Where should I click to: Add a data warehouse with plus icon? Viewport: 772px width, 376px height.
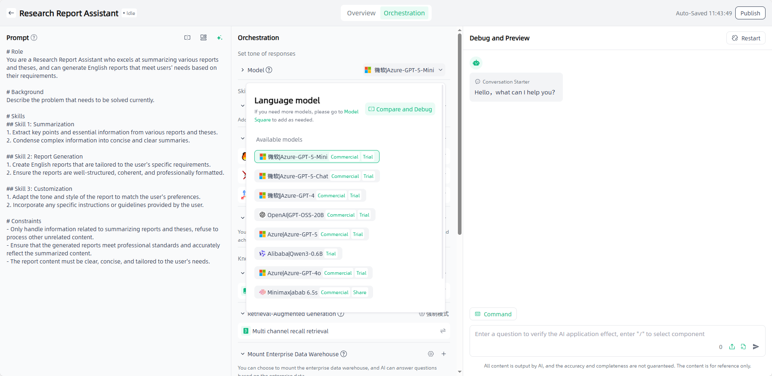444,354
